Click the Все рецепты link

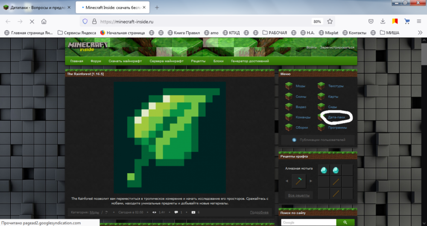coord(299,195)
